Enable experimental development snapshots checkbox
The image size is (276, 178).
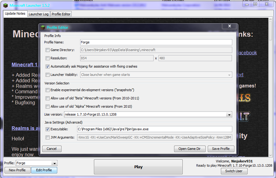point(47,90)
